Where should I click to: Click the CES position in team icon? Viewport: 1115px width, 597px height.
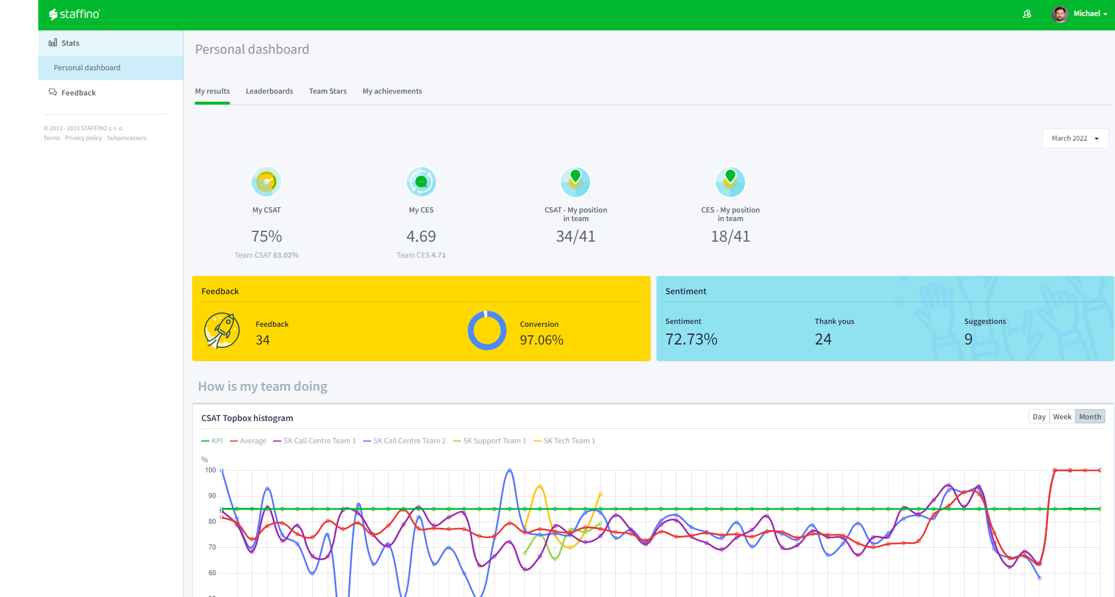(x=731, y=182)
